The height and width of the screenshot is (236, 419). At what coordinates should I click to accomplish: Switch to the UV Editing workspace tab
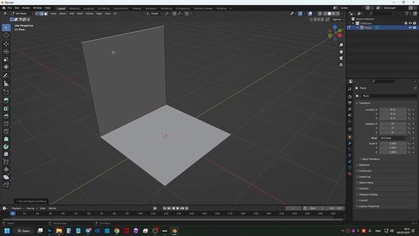(x=103, y=9)
